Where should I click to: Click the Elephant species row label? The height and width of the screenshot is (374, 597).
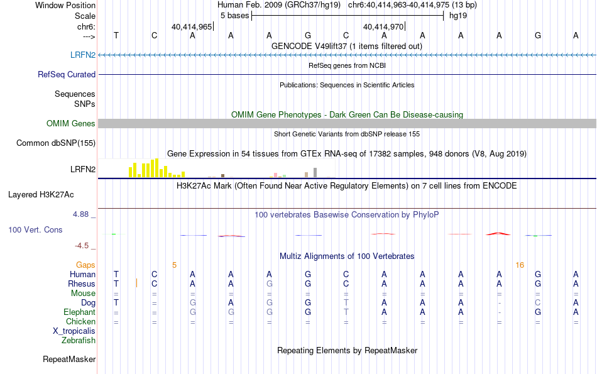click(x=79, y=312)
